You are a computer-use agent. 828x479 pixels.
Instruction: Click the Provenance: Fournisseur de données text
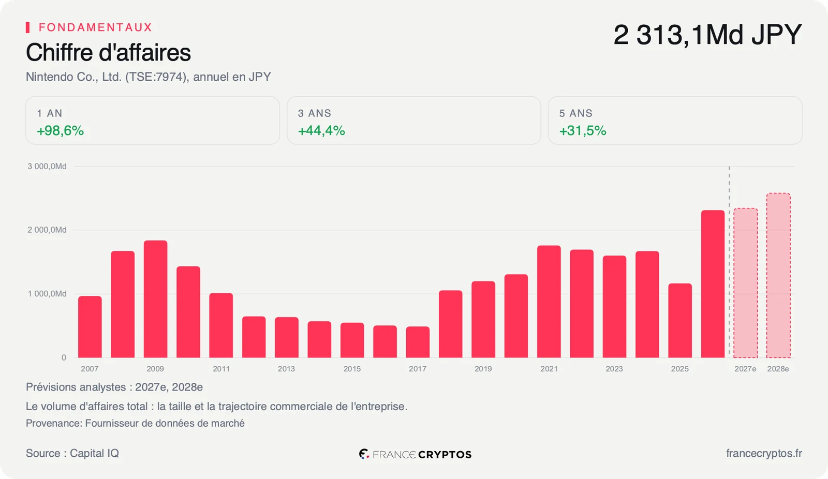tap(135, 423)
